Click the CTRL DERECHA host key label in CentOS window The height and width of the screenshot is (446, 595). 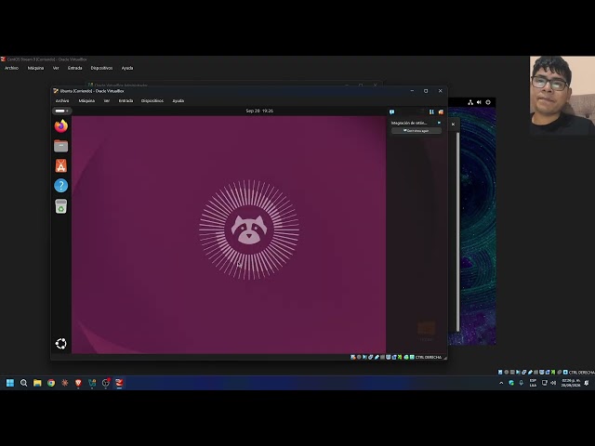582,373
